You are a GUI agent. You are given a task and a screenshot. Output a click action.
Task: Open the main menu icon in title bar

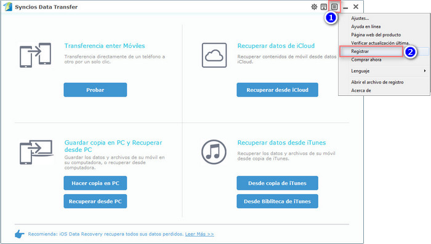coord(334,7)
